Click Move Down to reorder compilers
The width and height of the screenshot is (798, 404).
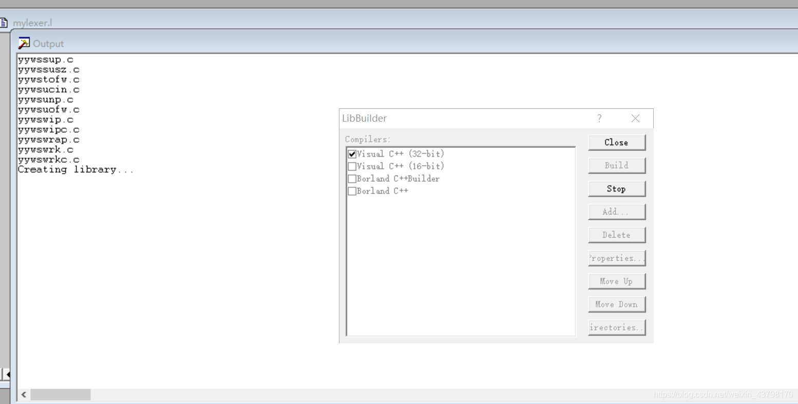coord(616,304)
